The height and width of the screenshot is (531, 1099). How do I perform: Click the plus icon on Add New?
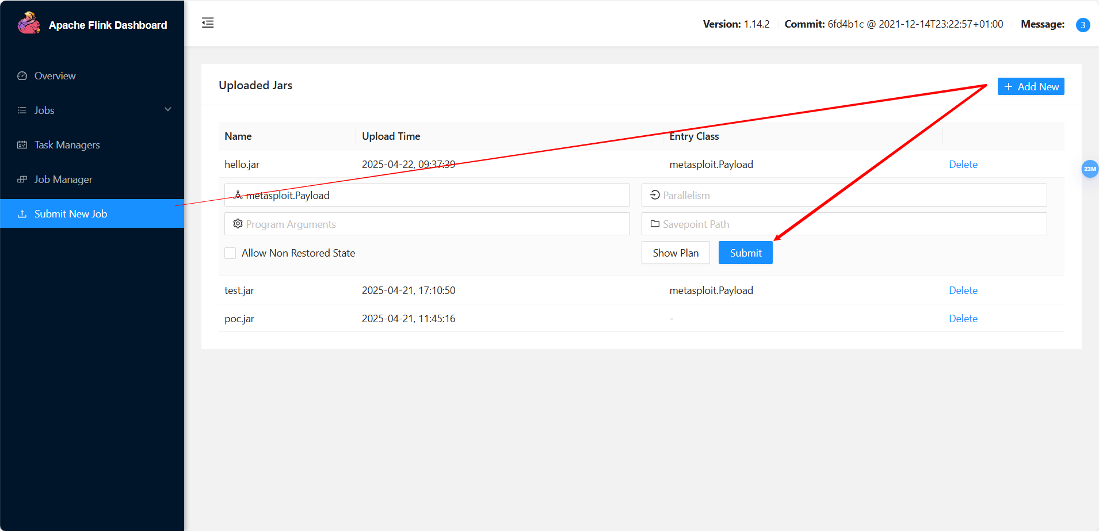(1008, 87)
